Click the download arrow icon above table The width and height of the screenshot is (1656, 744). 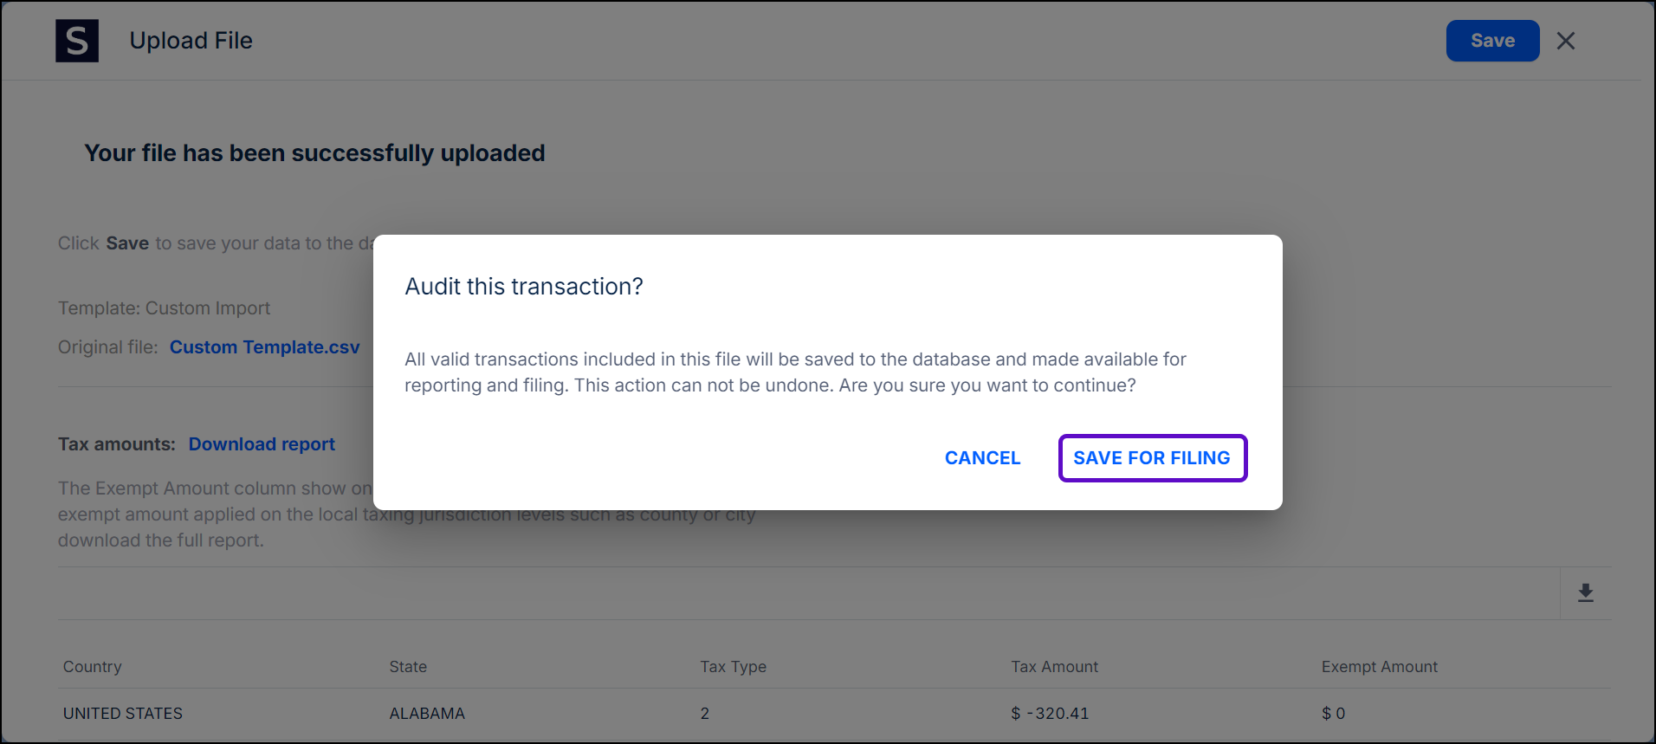[x=1585, y=593]
